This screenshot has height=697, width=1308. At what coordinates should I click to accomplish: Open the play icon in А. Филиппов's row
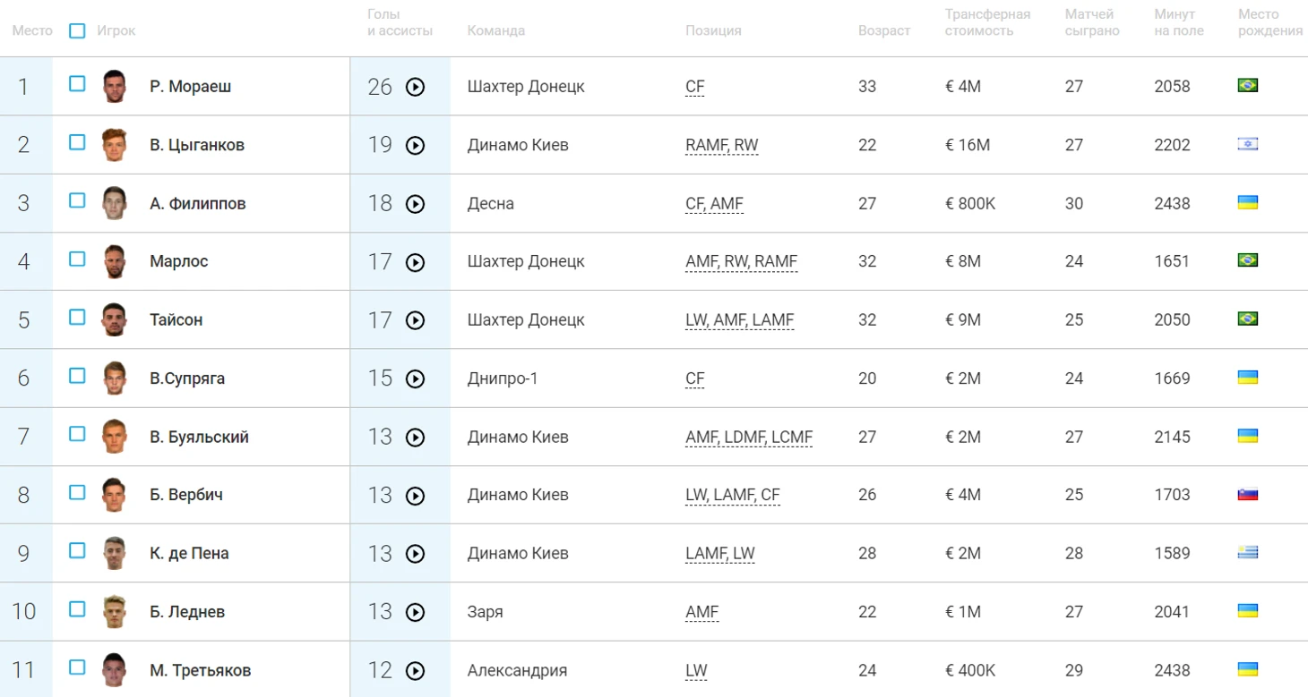415,204
